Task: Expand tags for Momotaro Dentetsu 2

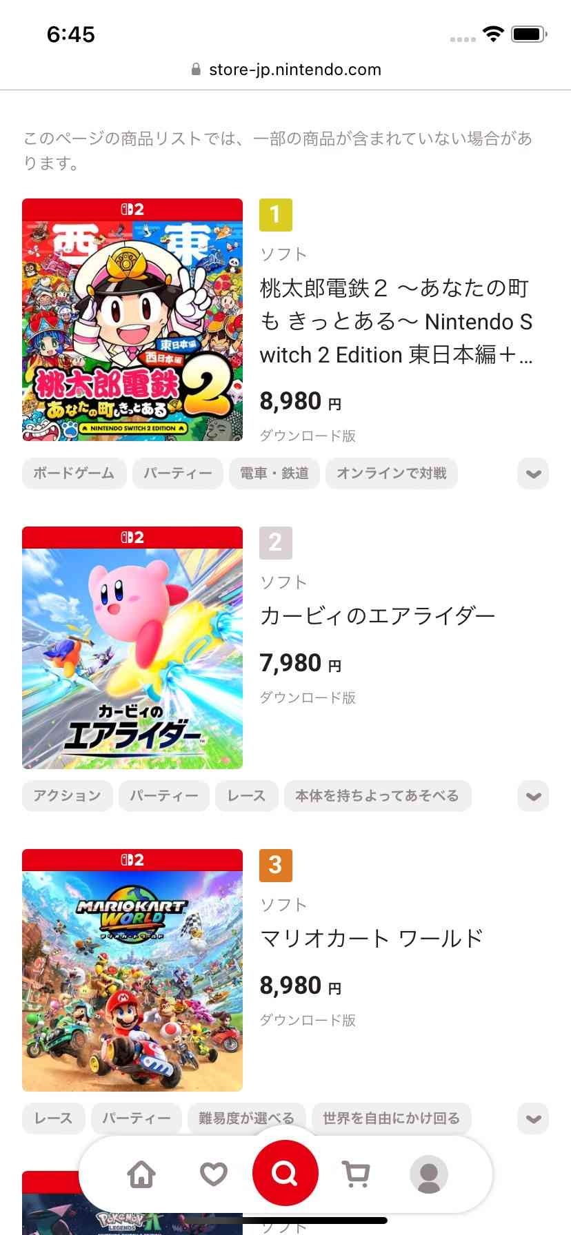Action: [x=533, y=473]
